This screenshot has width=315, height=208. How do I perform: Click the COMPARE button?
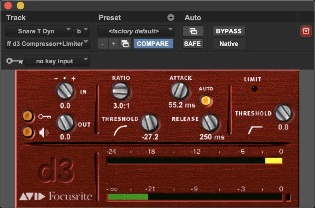coord(153,43)
